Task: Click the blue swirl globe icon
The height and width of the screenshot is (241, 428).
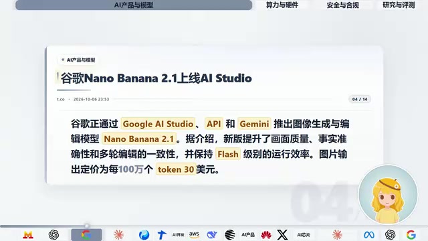Action: coord(144,235)
